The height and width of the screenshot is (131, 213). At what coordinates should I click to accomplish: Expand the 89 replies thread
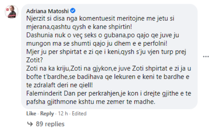point(50,124)
